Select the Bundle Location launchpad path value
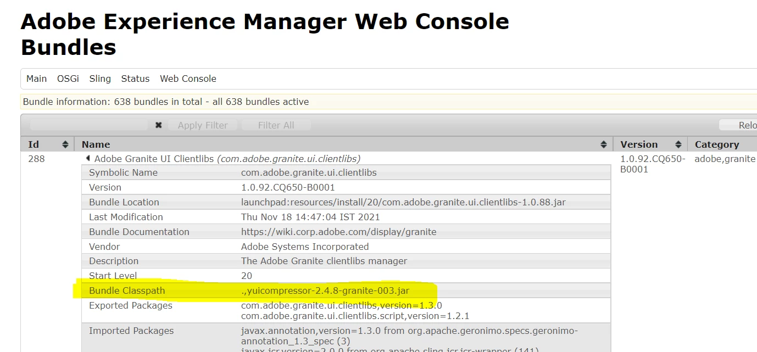The height and width of the screenshot is (352, 757). (403, 202)
